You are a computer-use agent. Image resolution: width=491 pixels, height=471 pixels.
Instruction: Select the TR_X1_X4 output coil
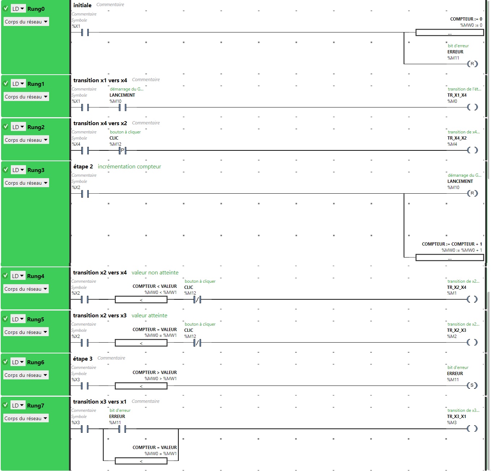[x=472, y=107]
